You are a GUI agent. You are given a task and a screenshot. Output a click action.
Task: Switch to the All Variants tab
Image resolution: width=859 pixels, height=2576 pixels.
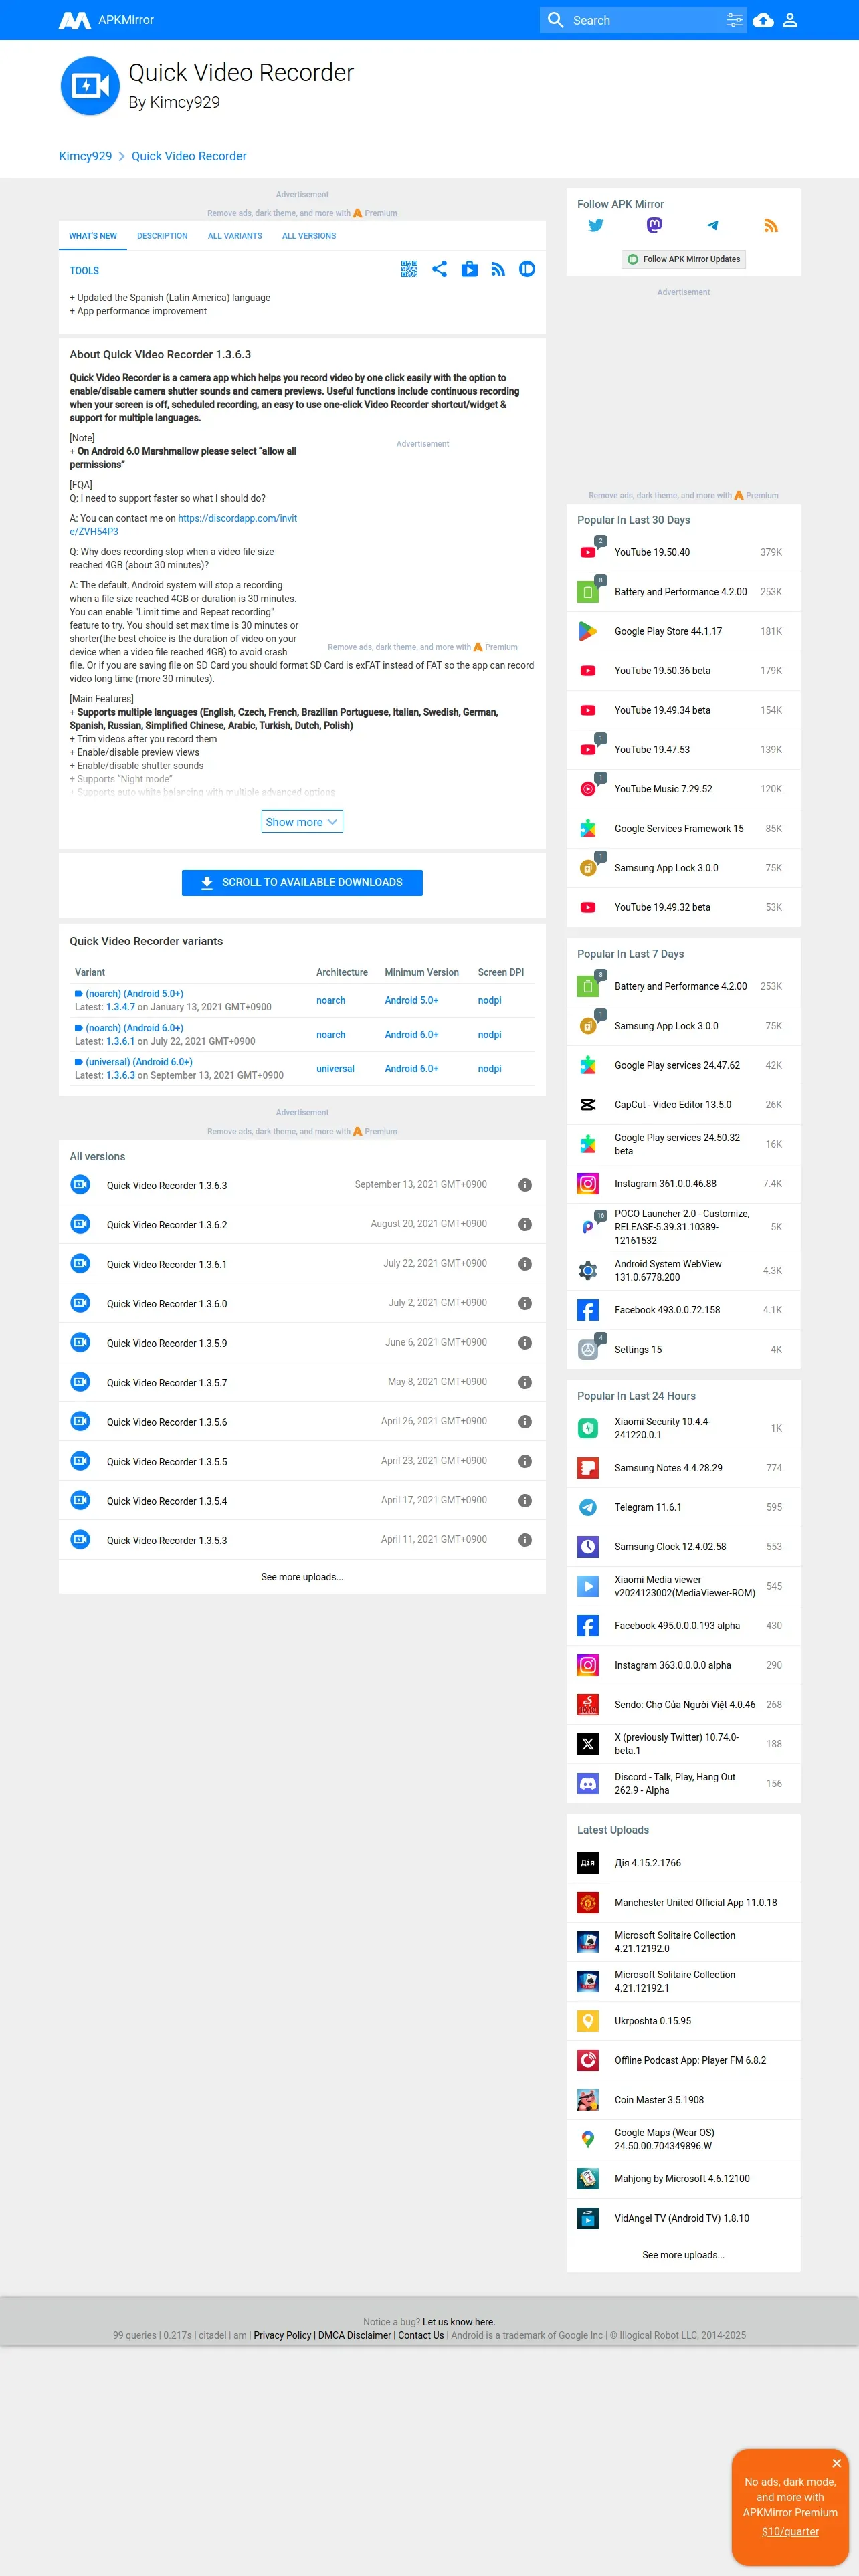click(235, 236)
